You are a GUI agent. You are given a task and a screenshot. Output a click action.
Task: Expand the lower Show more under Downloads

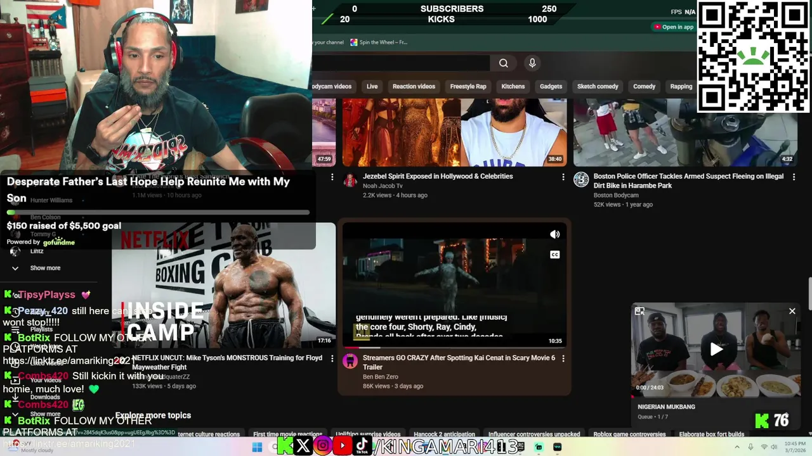click(45, 414)
